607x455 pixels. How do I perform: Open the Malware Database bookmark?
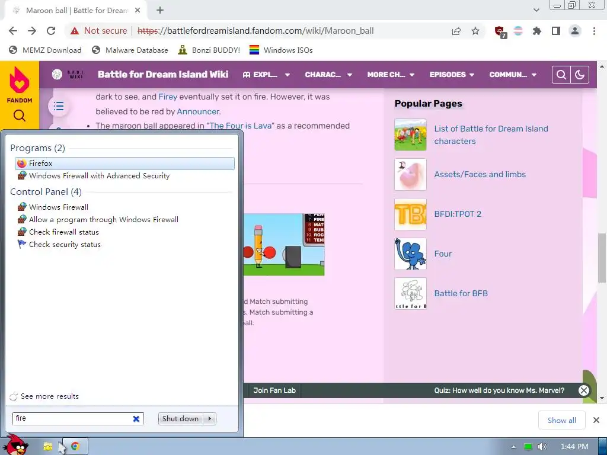coord(130,50)
